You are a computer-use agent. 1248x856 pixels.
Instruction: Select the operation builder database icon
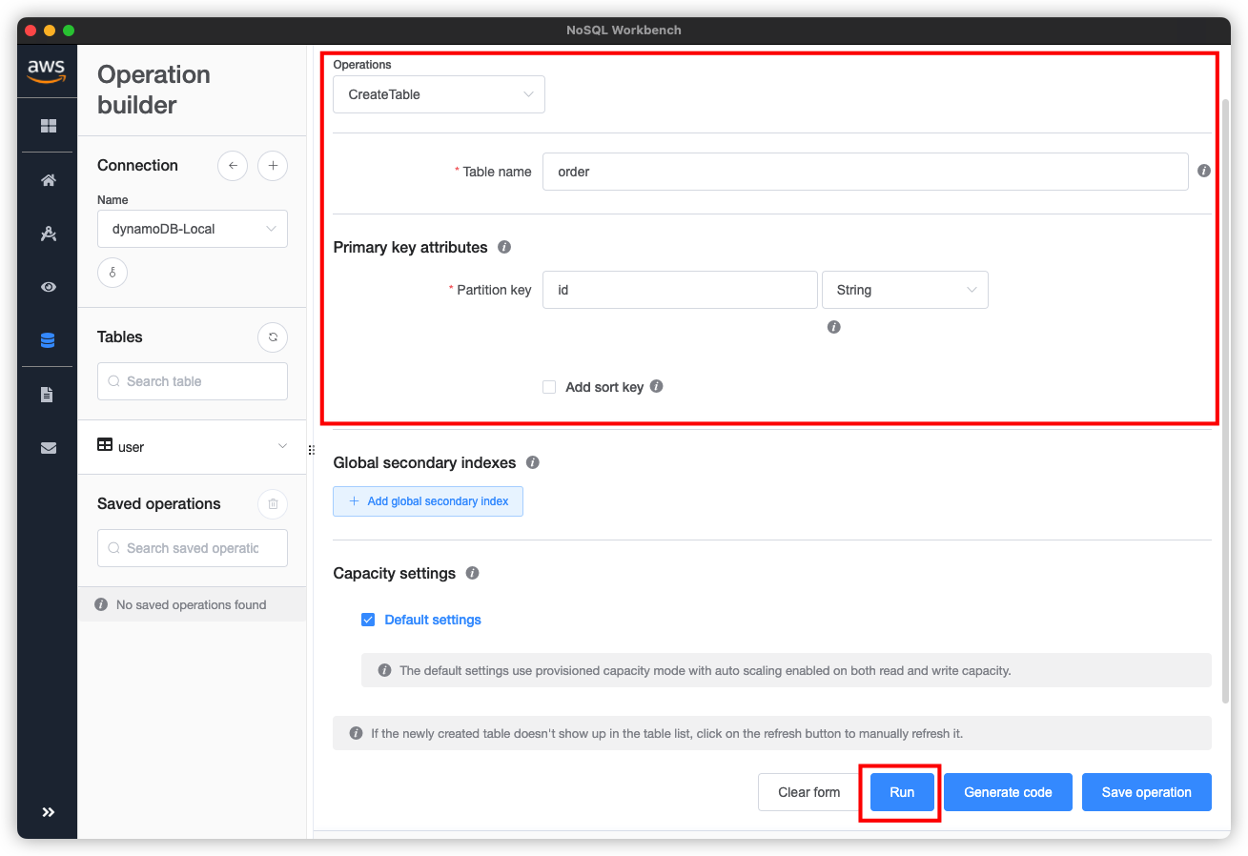click(48, 340)
